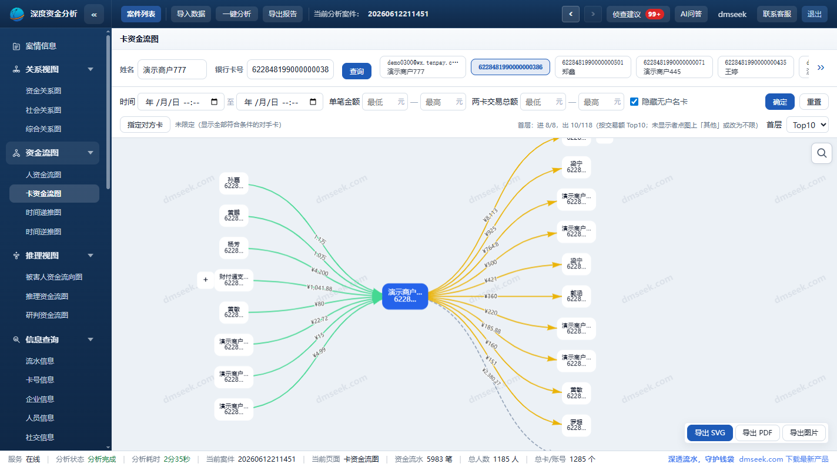The image size is (837, 467).
Task: Focus the 姓名 input field
Action: pyautogui.click(x=172, y=69)
